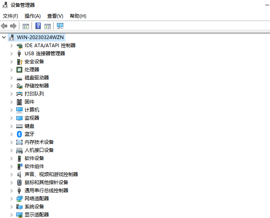The height and width of the screenshot is (218, 270).
Task: Click the Back arrow toolbar icon
Action: click(x=4, y=26)
